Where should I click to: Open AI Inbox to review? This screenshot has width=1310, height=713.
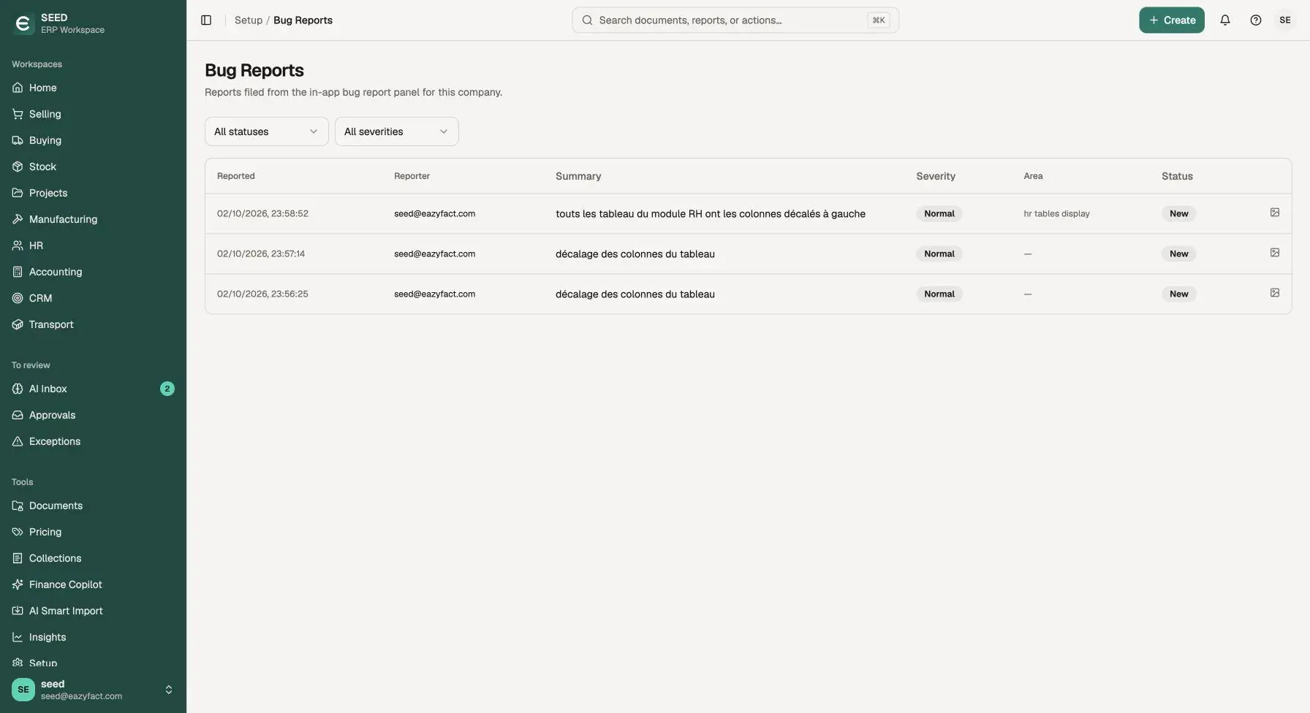[93, 389]
